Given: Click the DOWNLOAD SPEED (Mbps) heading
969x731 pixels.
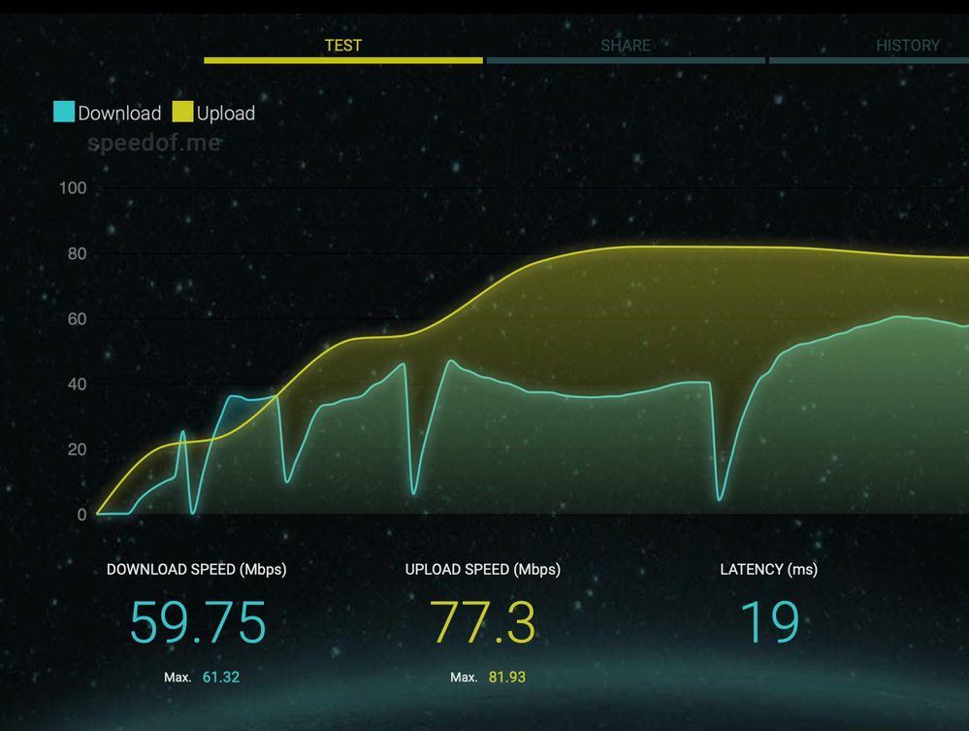Looking at the screenshot, I should coord(197,570).
